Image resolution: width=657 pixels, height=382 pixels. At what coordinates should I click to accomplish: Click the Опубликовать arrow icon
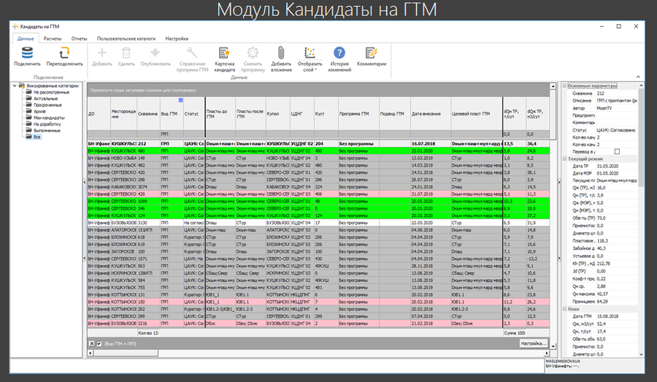point(155,53)
